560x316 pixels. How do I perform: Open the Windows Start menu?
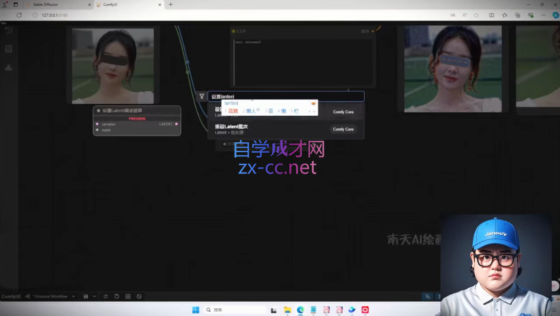point(195,310)
